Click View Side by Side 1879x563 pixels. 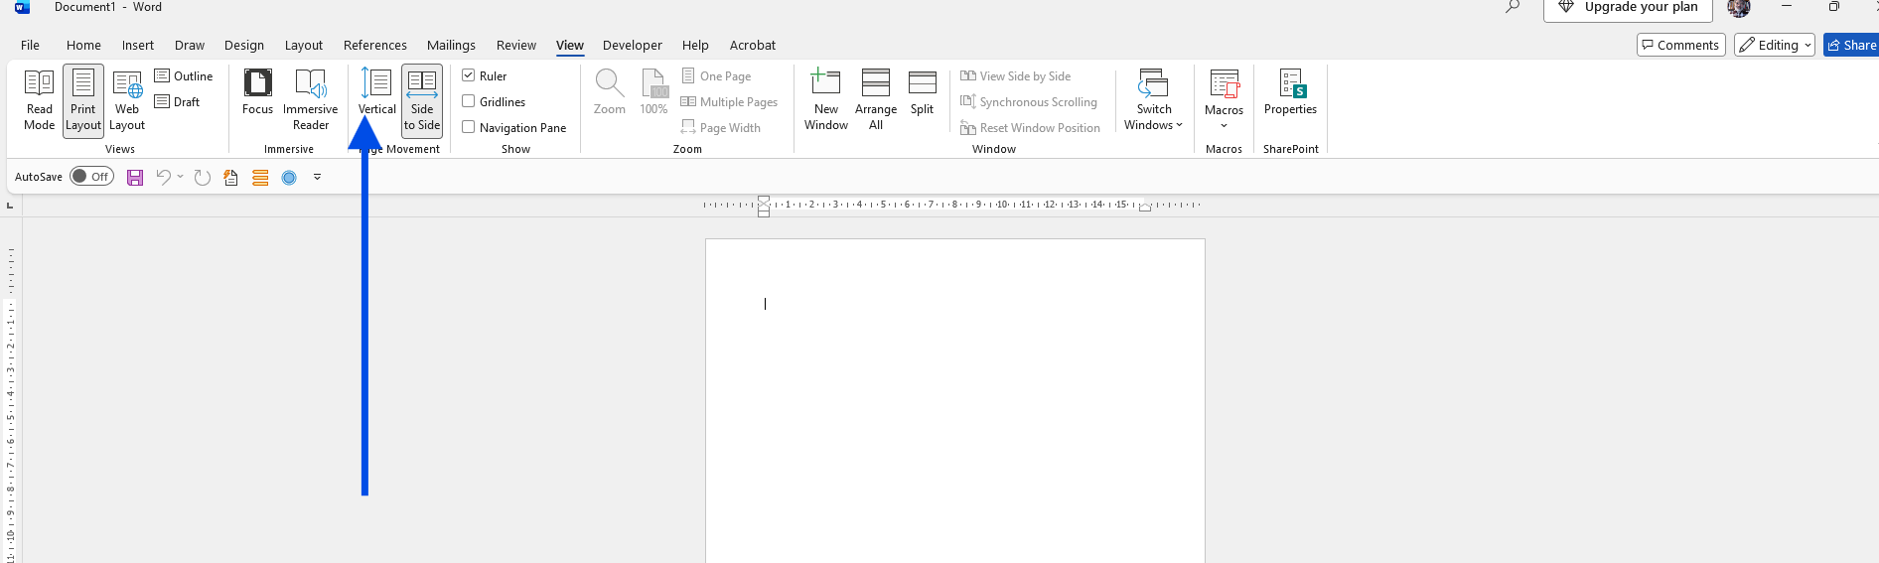(x=1015, y=76)
